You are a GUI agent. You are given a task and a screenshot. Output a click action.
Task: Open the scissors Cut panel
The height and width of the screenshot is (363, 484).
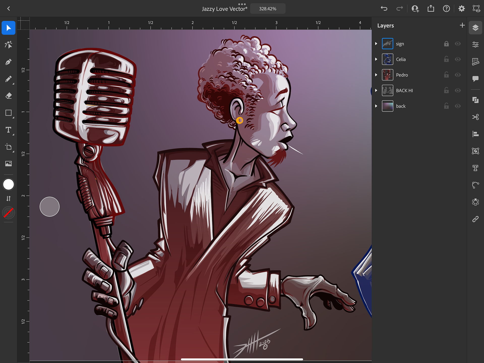pos(475,117)
